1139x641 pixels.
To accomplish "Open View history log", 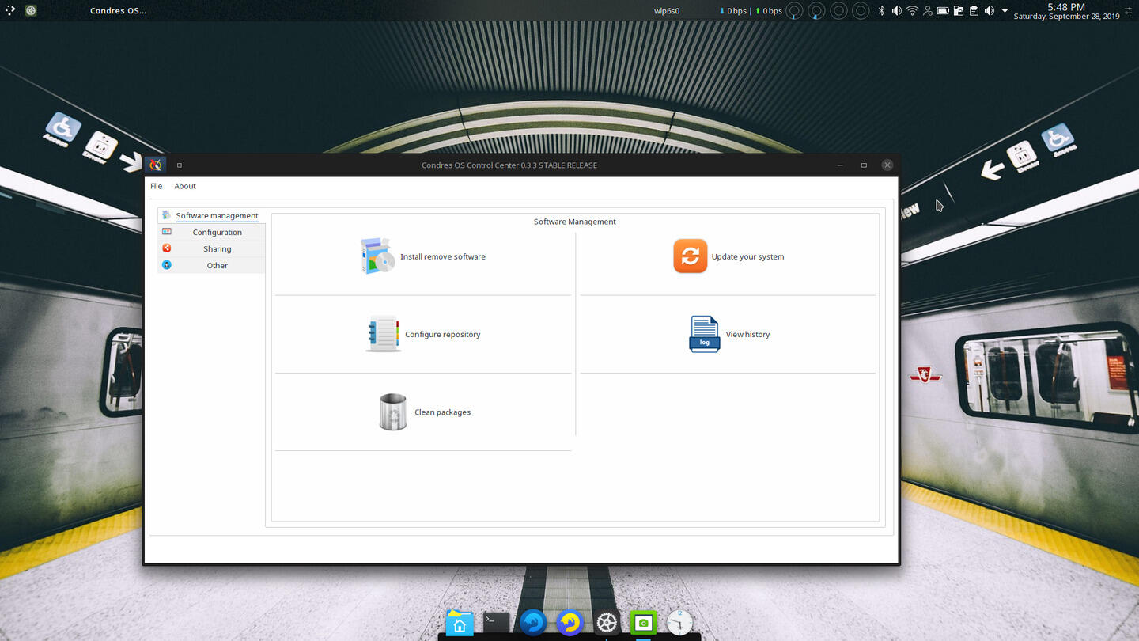I will click(728, 334).
